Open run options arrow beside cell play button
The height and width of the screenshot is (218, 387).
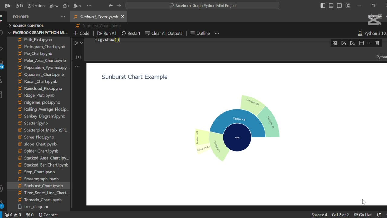[81, 43]
